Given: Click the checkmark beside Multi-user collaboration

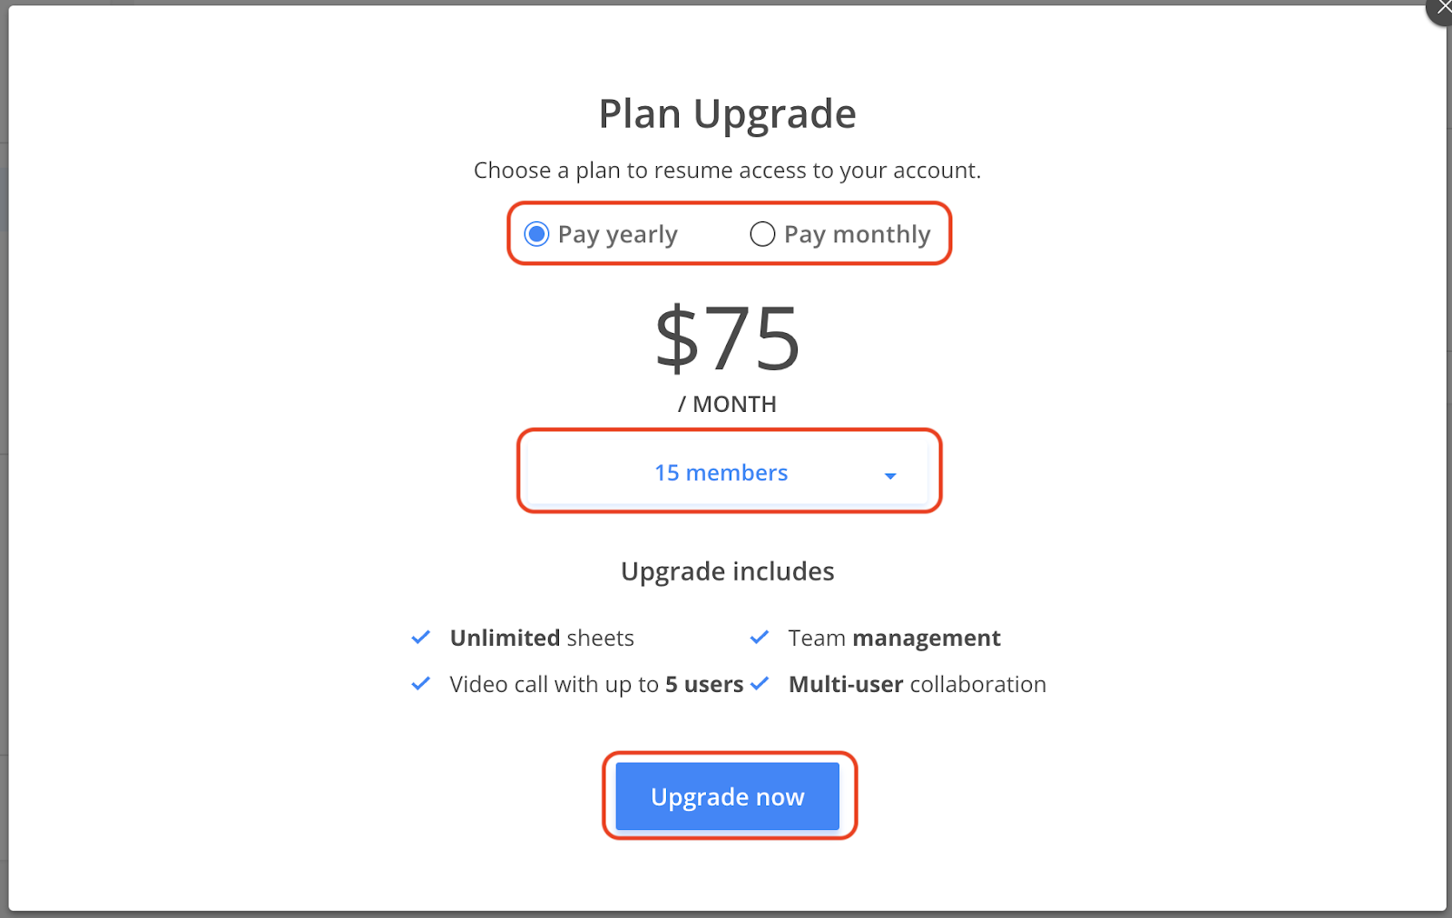Looking at the screenshot, I should tap(761, 684).
